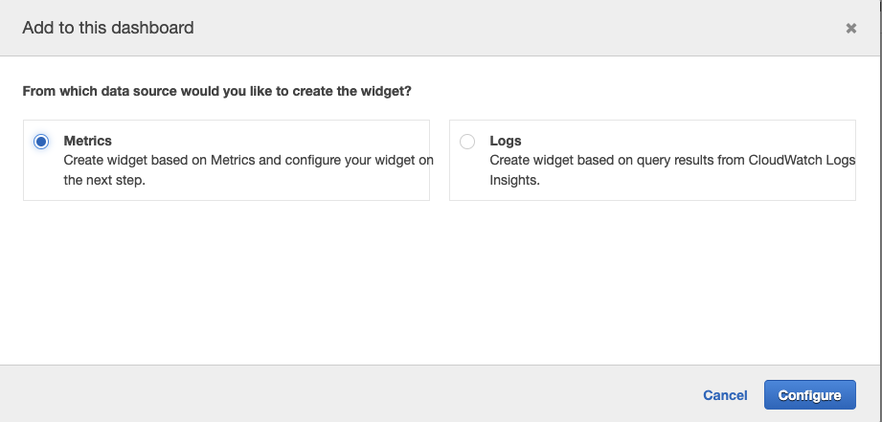Cancel adding the widget
Screen dimensions: 882x422
point(725,395)
